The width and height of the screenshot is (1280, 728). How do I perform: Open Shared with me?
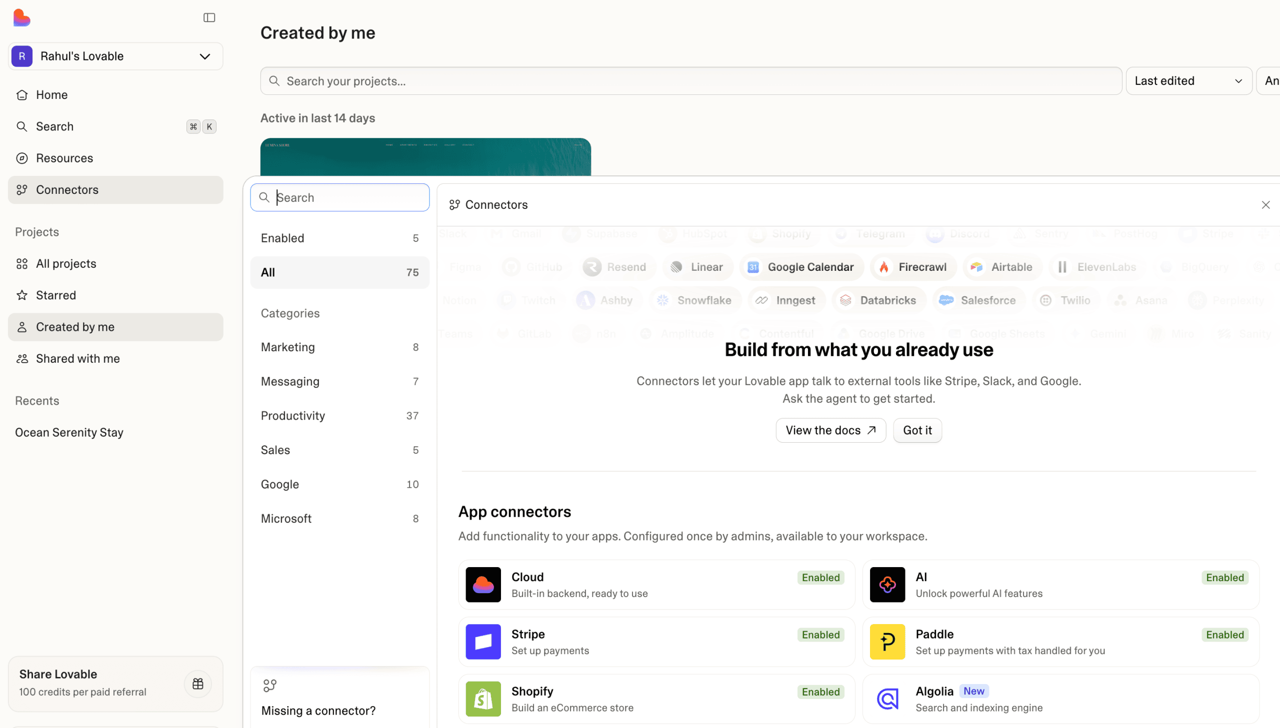tap(115, 358)
